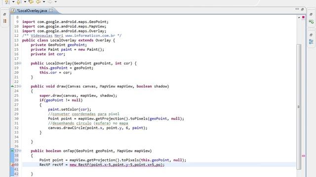The image size is (316, 177).
Task: Open the green fast view icon on right
Action: 311,22
